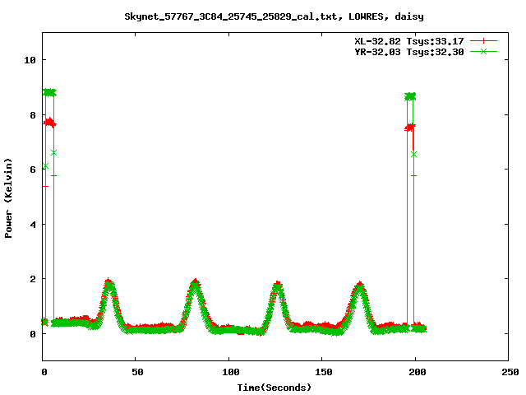
Task: Click the legend entry XL-32.82 Tsys:33.17
Action: tap(409, 41)
